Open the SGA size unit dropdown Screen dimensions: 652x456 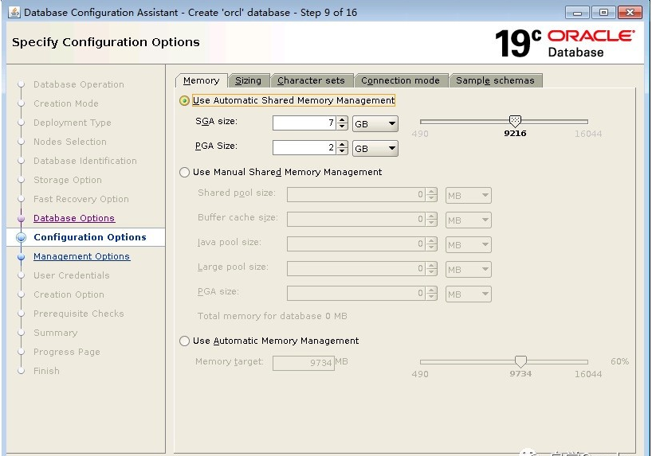(375, 124)
